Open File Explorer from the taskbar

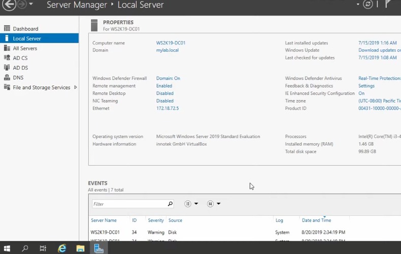pos(80,248)
